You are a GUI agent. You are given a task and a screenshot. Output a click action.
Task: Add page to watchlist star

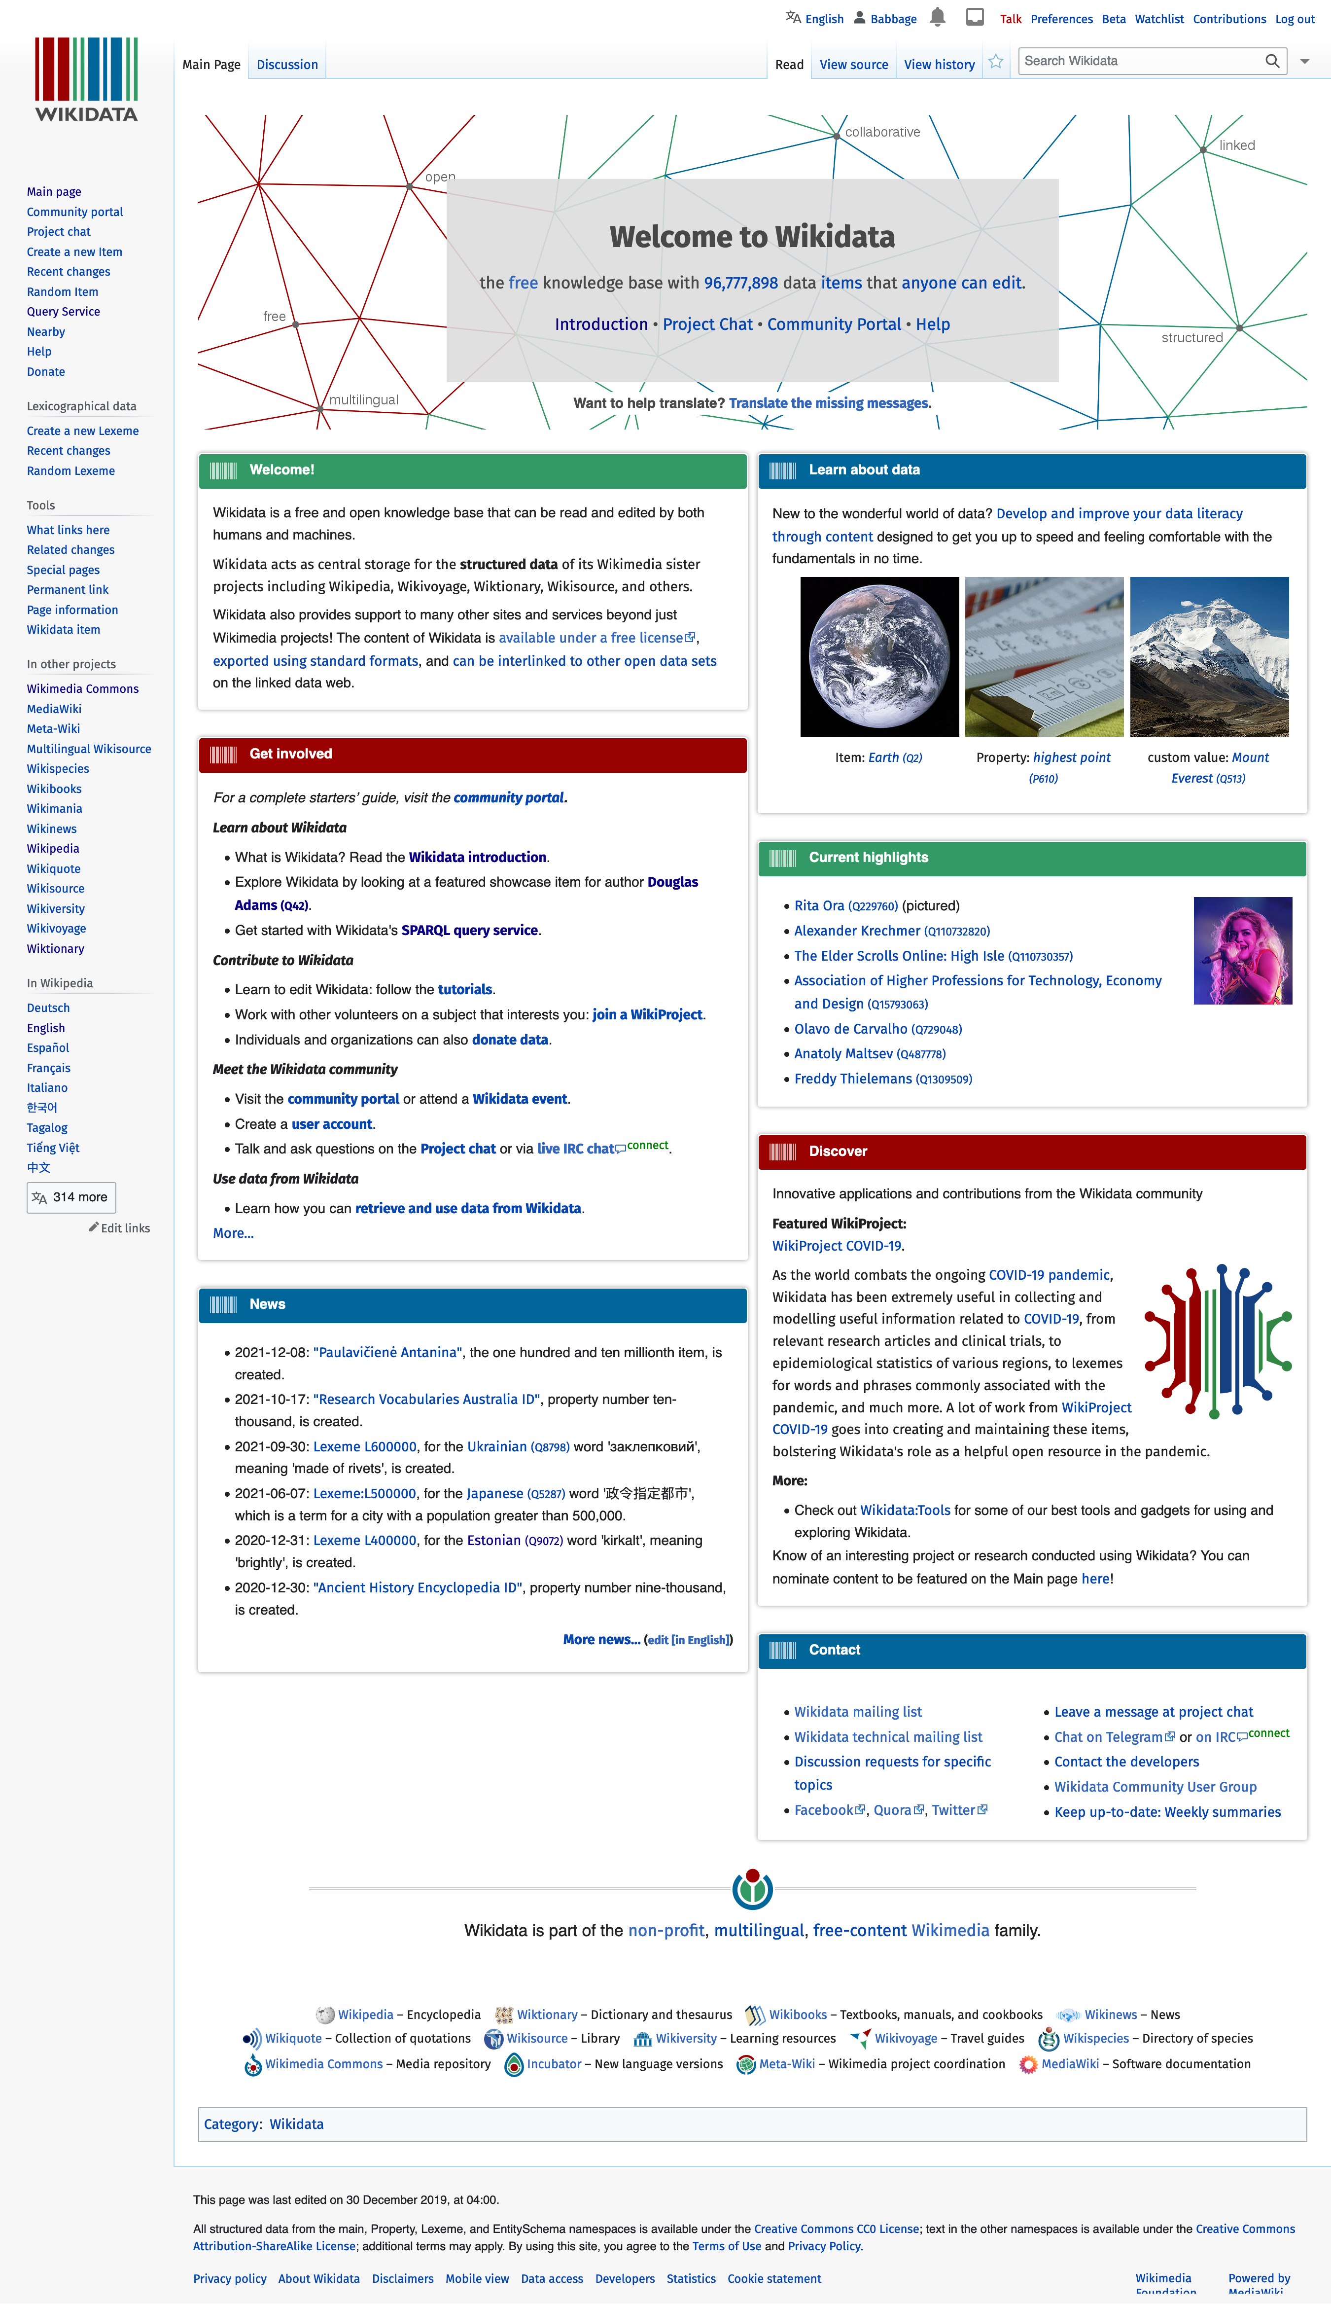pos(995,62)
